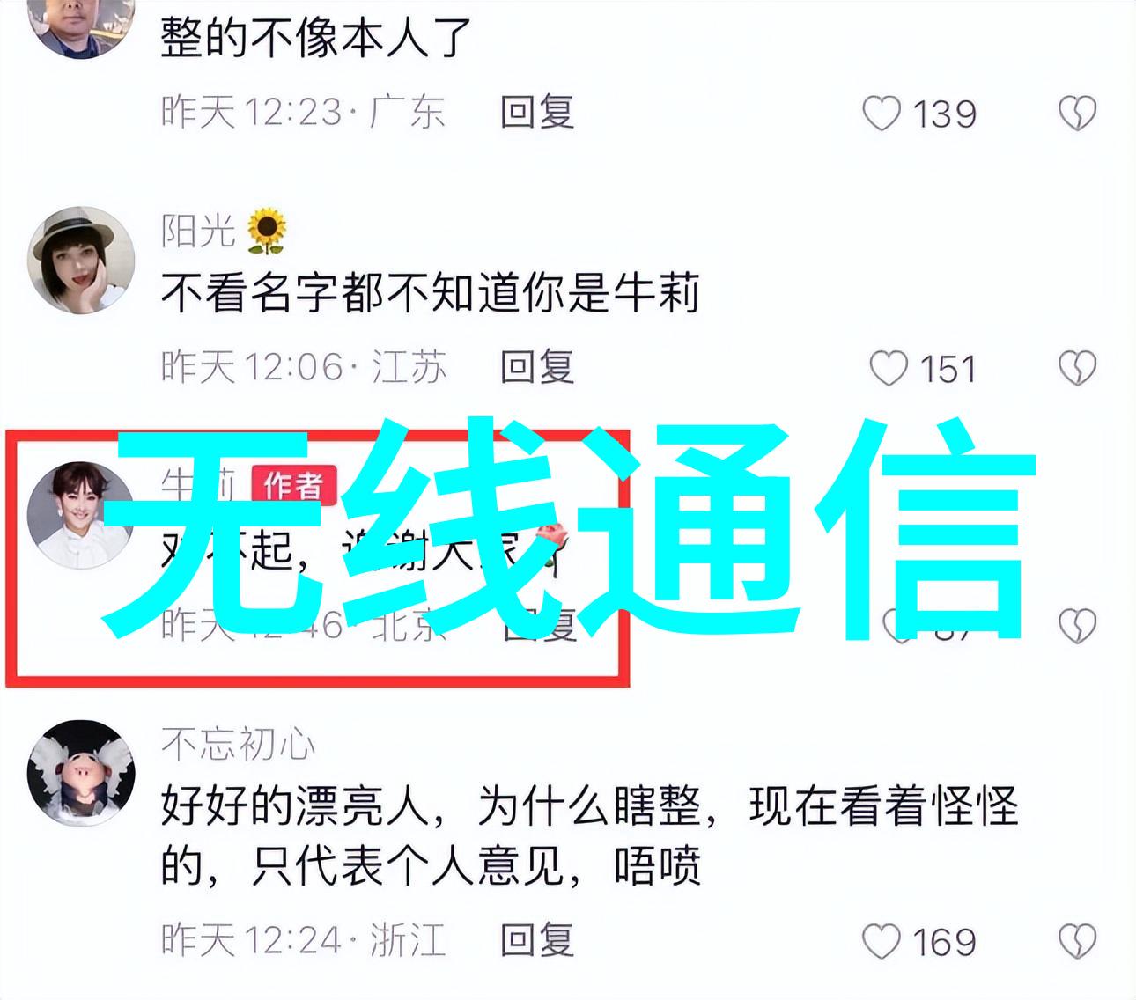1136x1000 pixels.
Task: Open username 不忘初心
Action: coord(238,745)
